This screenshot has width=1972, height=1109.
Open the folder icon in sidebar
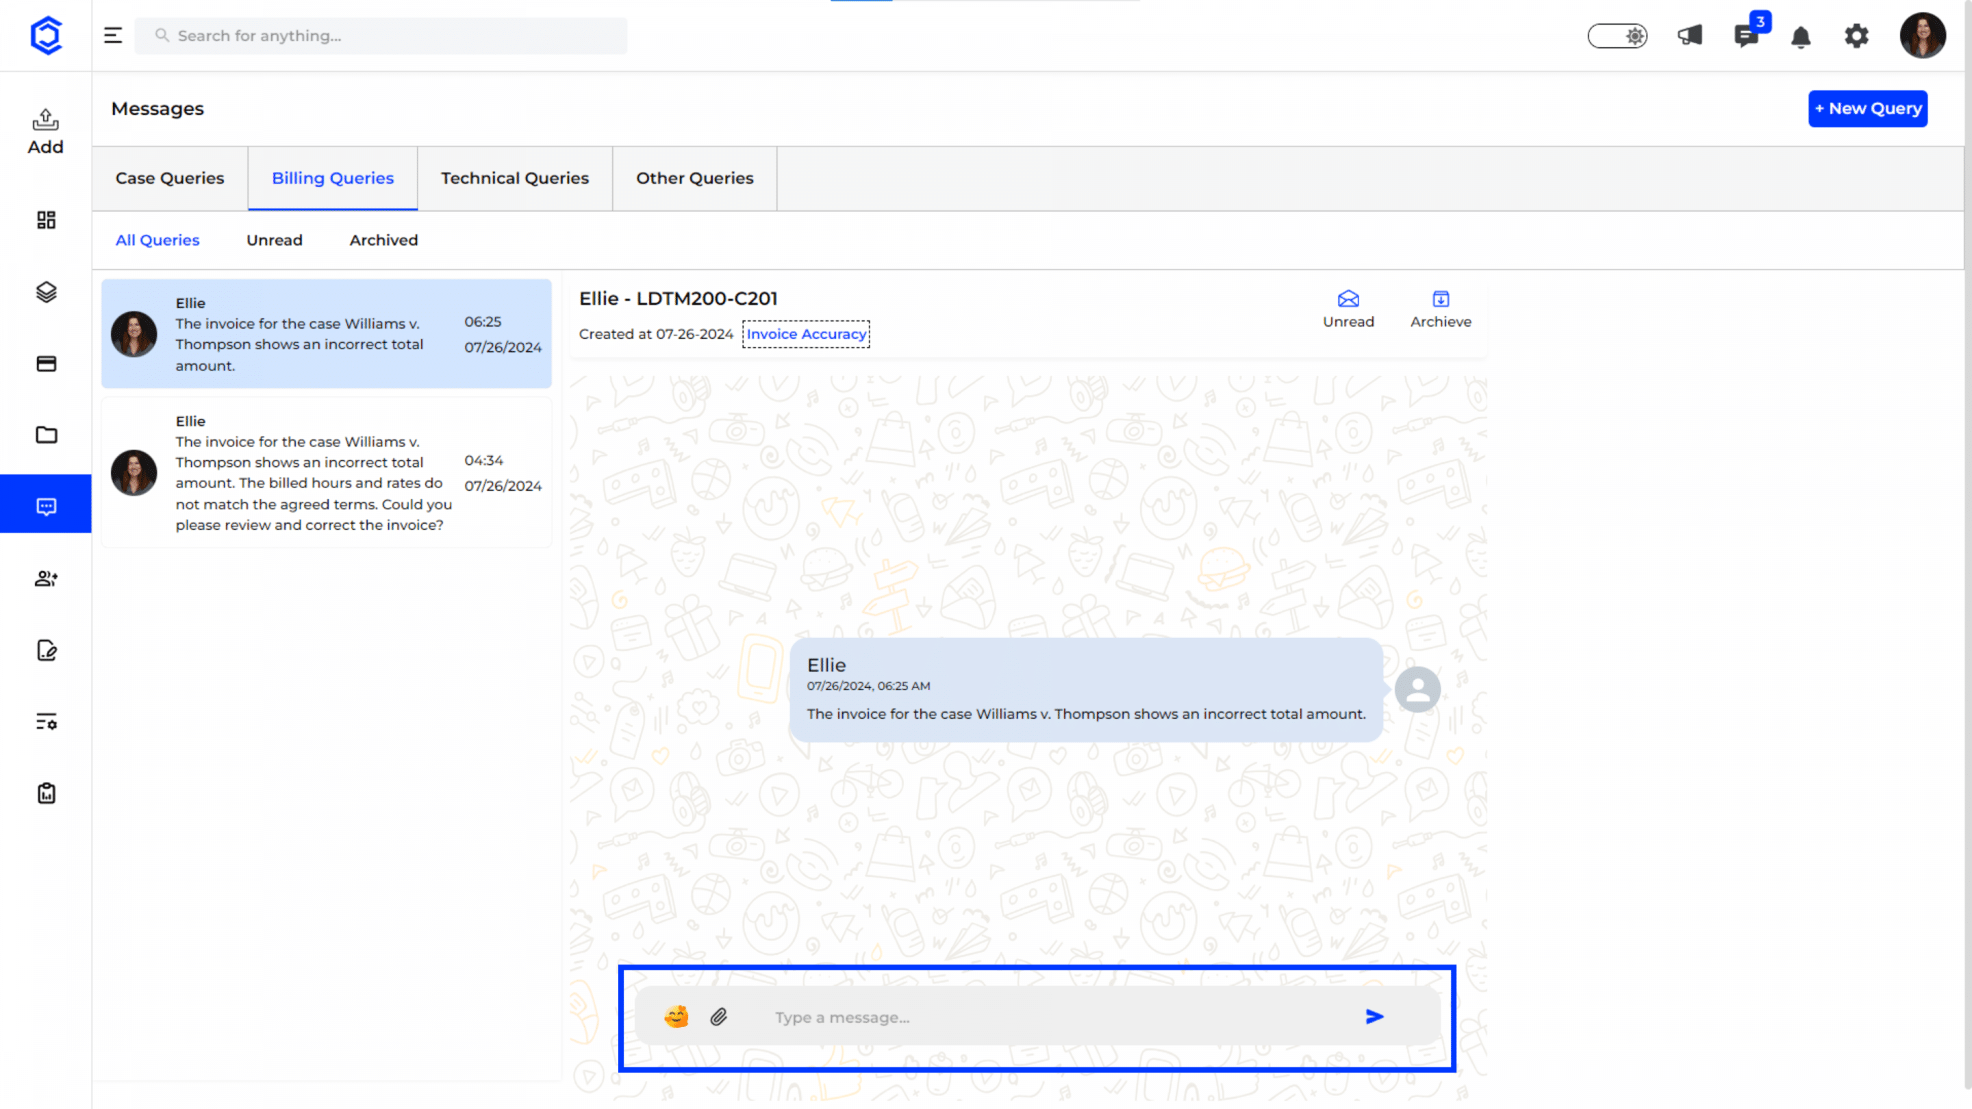(x=46, y=435)
